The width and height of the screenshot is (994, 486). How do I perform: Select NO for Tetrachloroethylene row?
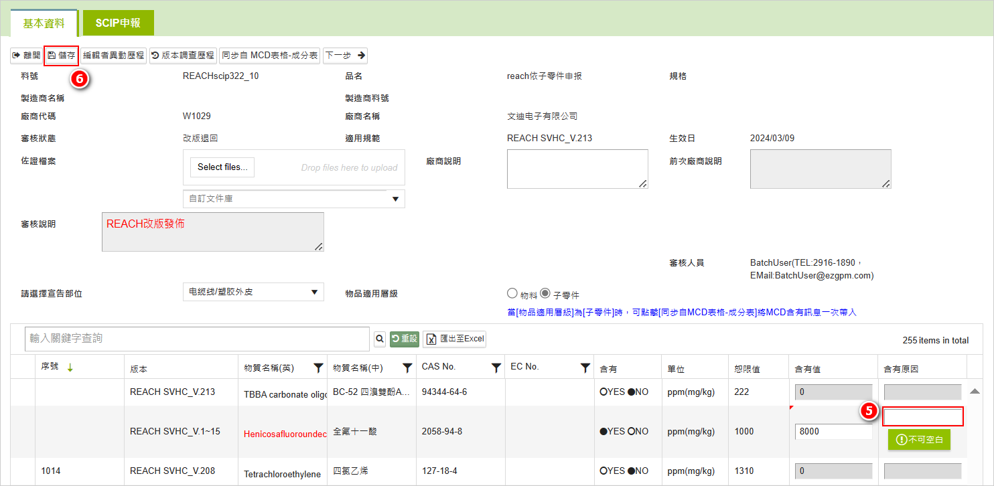(631, 471)
